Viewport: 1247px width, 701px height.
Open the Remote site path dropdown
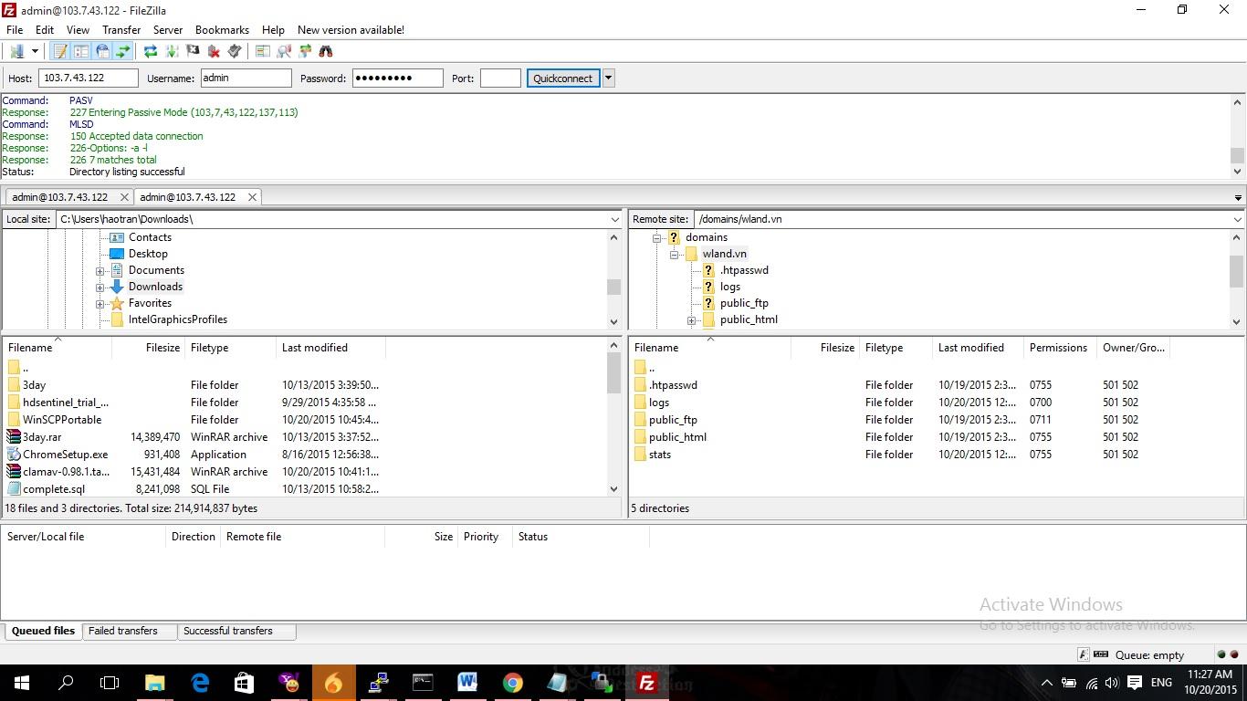tap(1237, 219)
